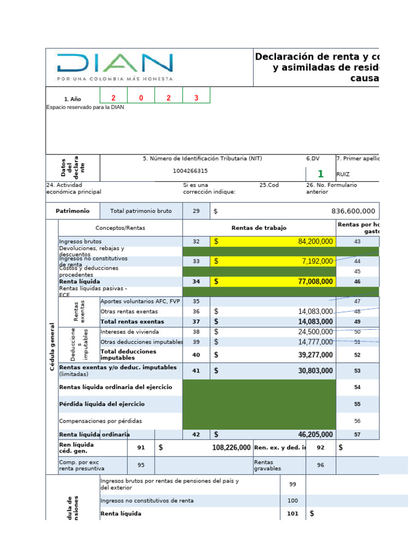The width and height of the screenshot is (419, 559).
Task: Select the empty value cell for field 95
Action: tap(204, 465)
